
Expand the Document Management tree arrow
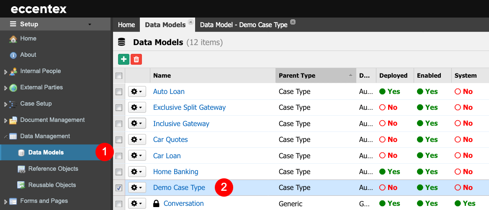point(5,120)
